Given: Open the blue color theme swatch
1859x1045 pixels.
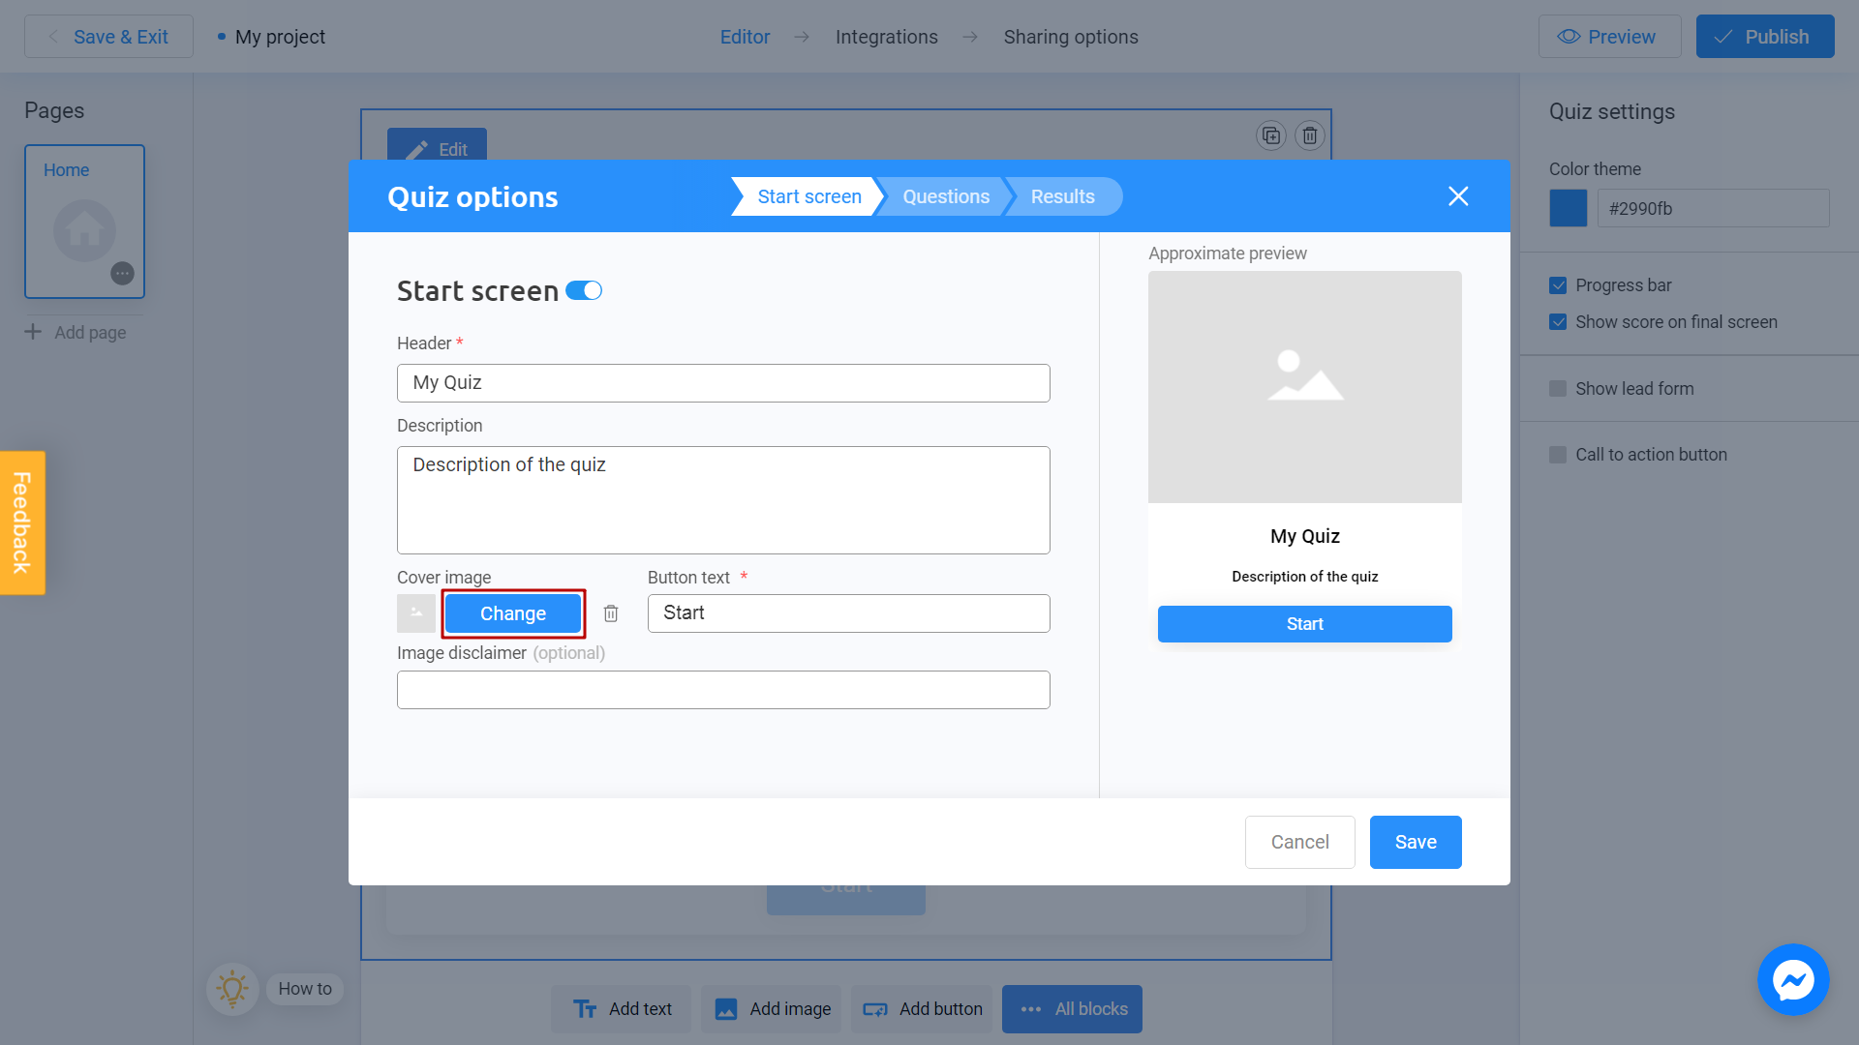Looking at the screenshot, I should coord(1568,208).
